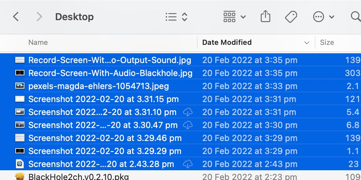Select Record-Screen-With-Audio-Blackhole.jpg file
This screenshot has width=361, height=180.
click(110, 73)
